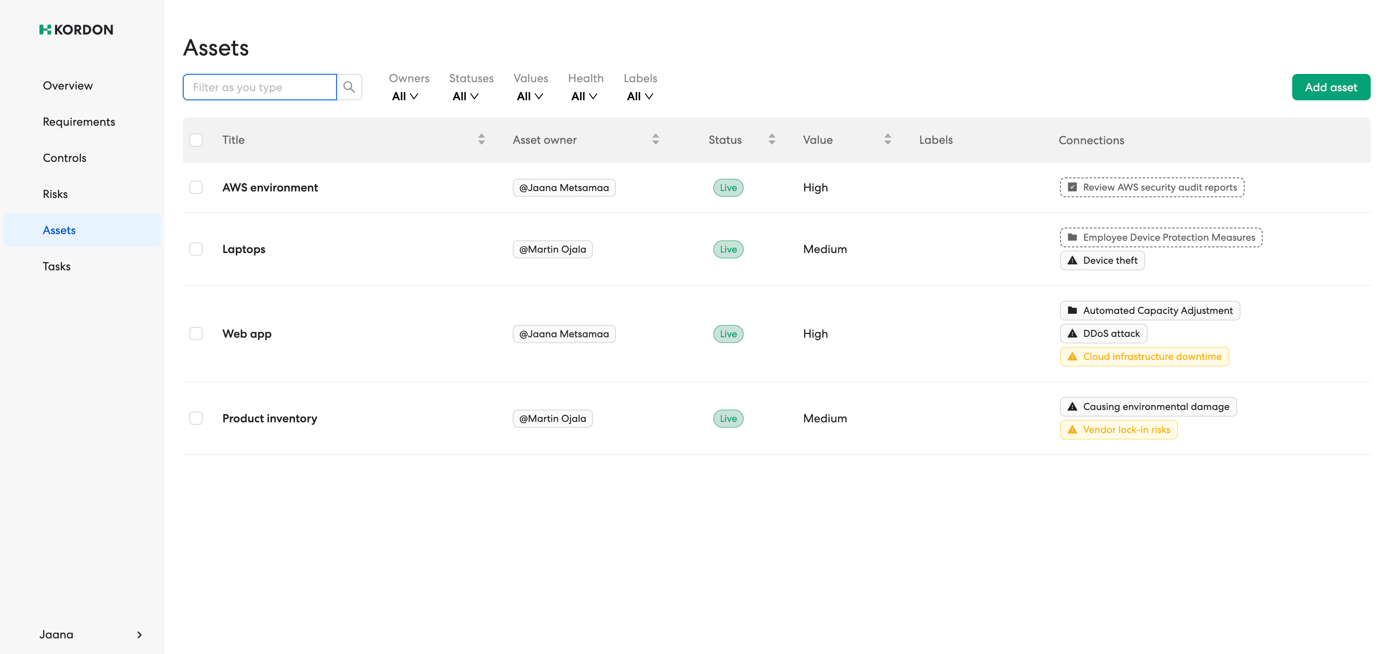Go to Risks in sidebar
1397x654 pixels.
55,194
